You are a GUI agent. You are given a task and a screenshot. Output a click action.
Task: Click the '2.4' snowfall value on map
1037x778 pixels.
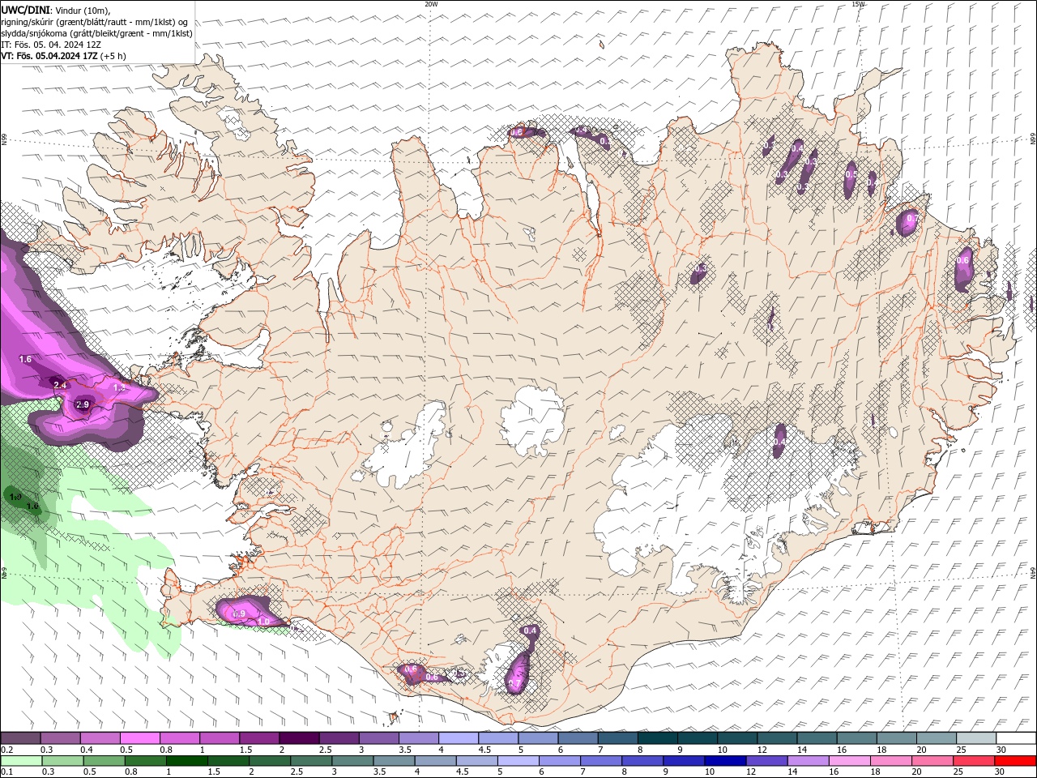(60, 385)
